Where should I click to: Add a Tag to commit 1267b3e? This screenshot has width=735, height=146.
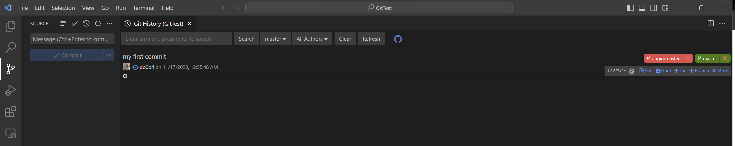pos(680,71)
